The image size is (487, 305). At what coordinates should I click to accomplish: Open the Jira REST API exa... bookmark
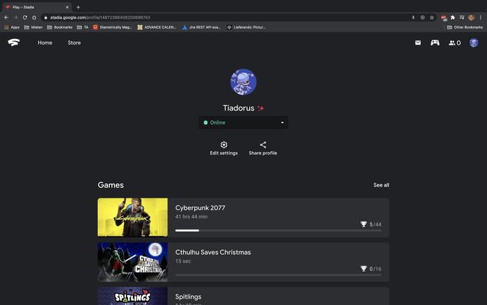pyautogui.click(x=202, y=27)
